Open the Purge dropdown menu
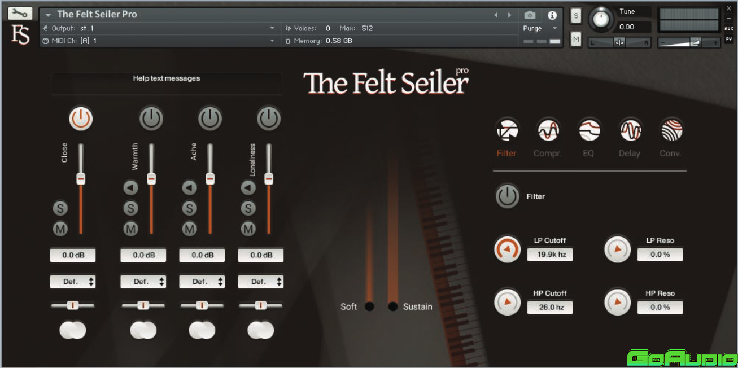 pyautogui.click(x=540, y=28)
